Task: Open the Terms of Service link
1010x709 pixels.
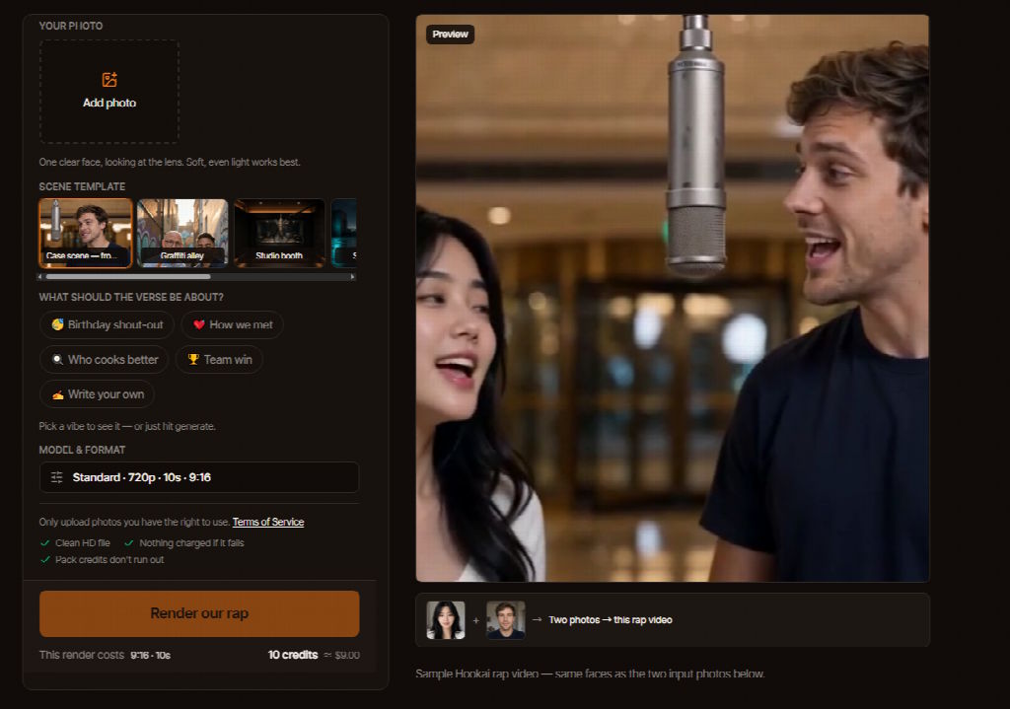Action: pyautogui.click(x=268, y=522)
